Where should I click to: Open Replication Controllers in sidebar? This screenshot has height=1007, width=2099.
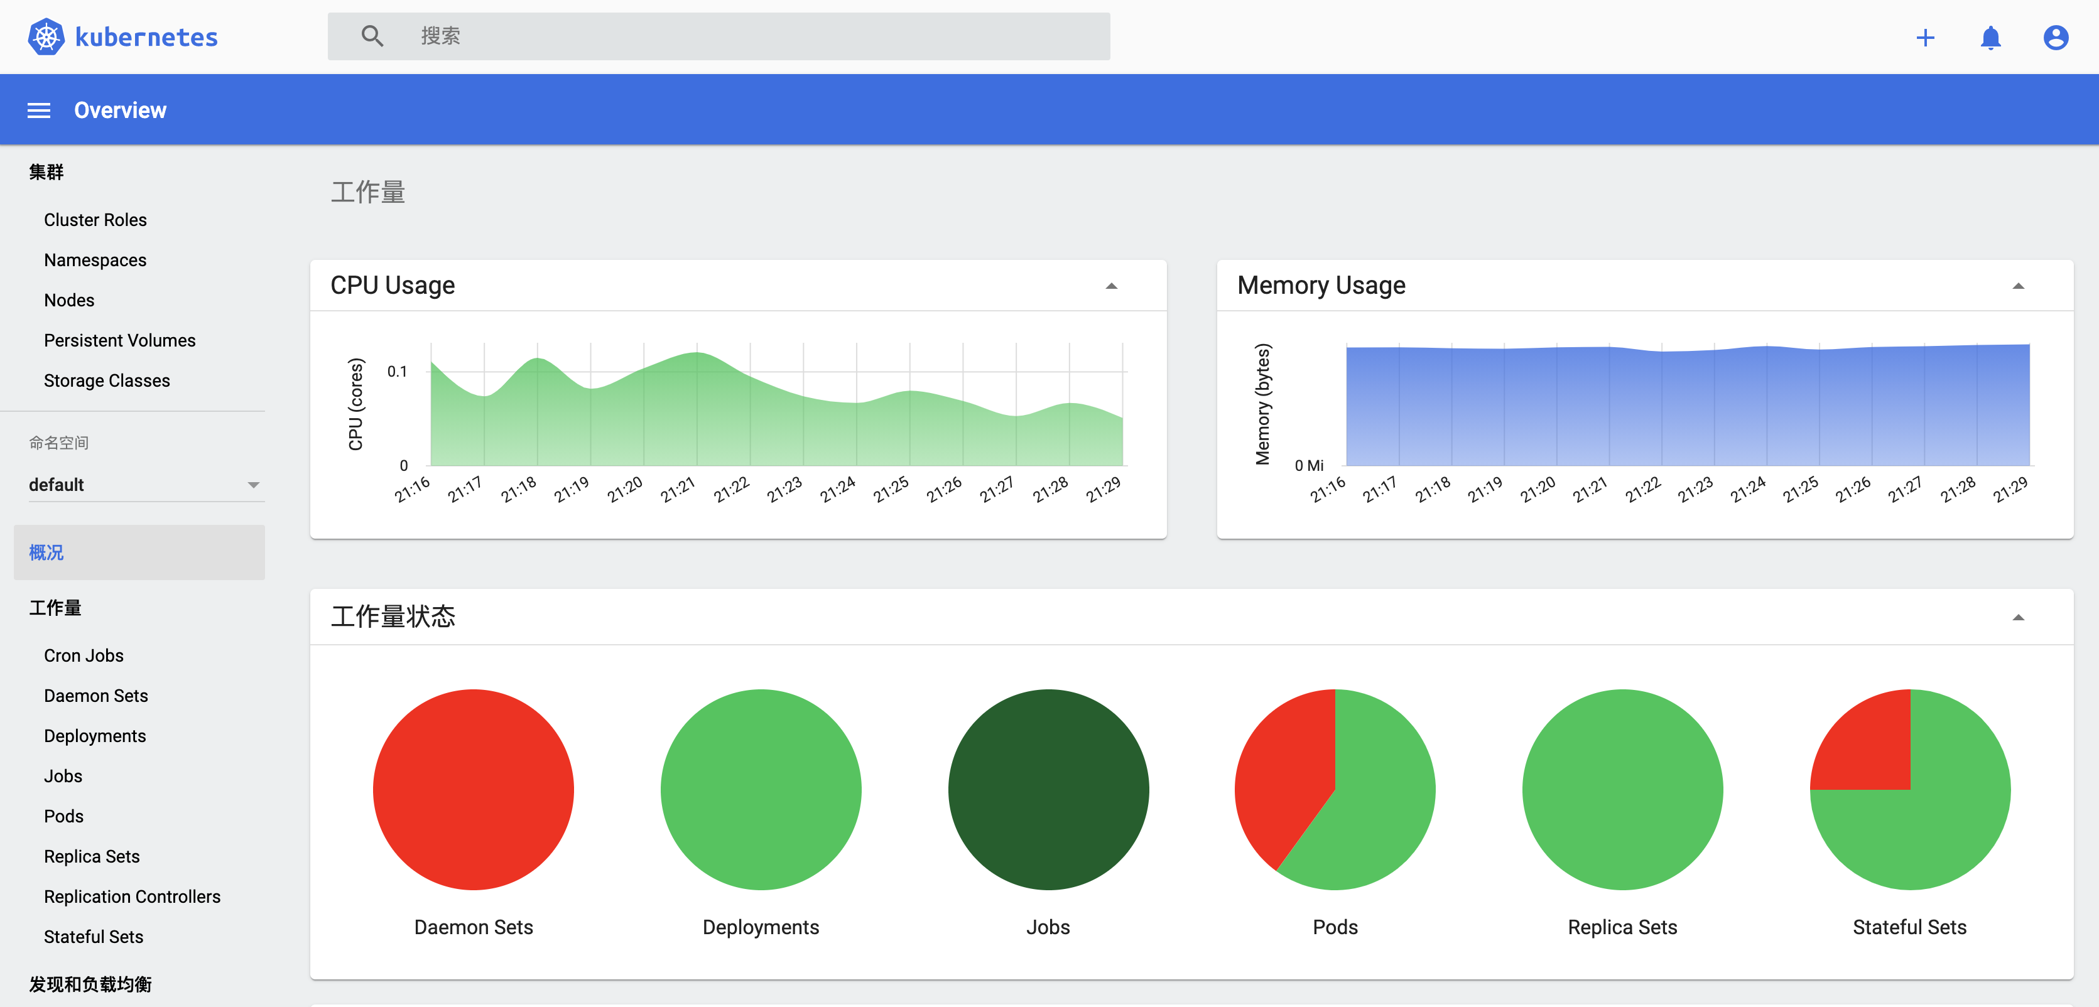(x=132, y=897)
